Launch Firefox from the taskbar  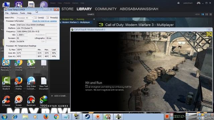tap(46, 117)
